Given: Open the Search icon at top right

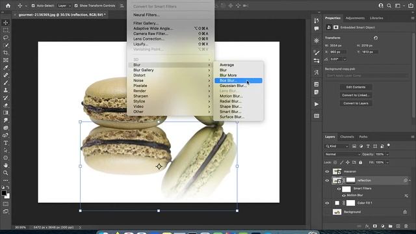Looking at the screenshot, I should [x=389, y=6].
